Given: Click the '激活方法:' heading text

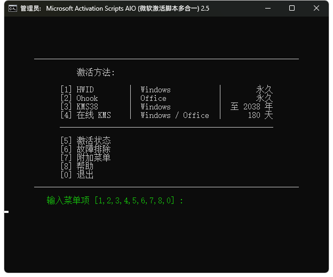Looking at the screenshot, I should [96, 73].
